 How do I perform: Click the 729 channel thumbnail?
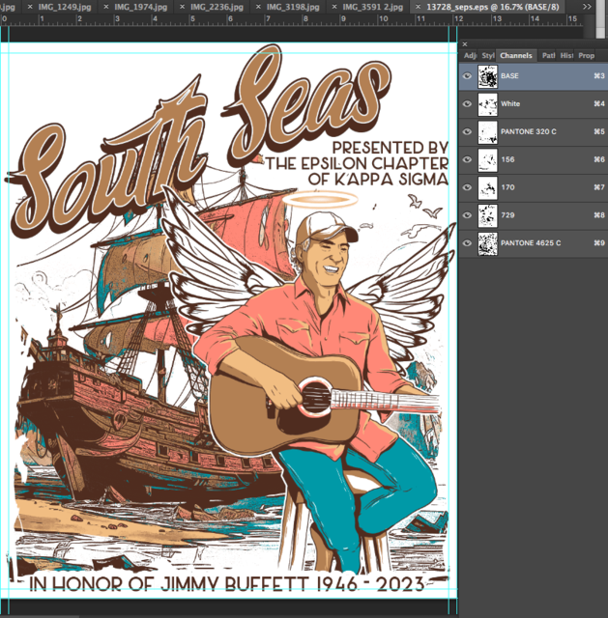tap(488, 216)
